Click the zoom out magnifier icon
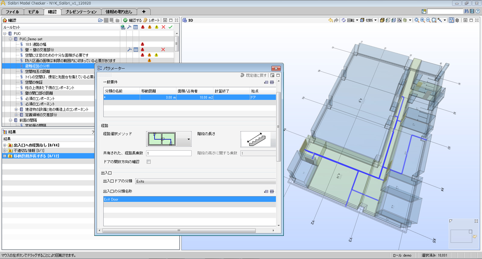This screenshot has height=259, width=482. (428, 20)
